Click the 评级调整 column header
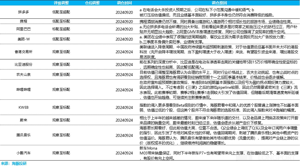The height and width of the screenshot is (166, 300). point(61,3)
